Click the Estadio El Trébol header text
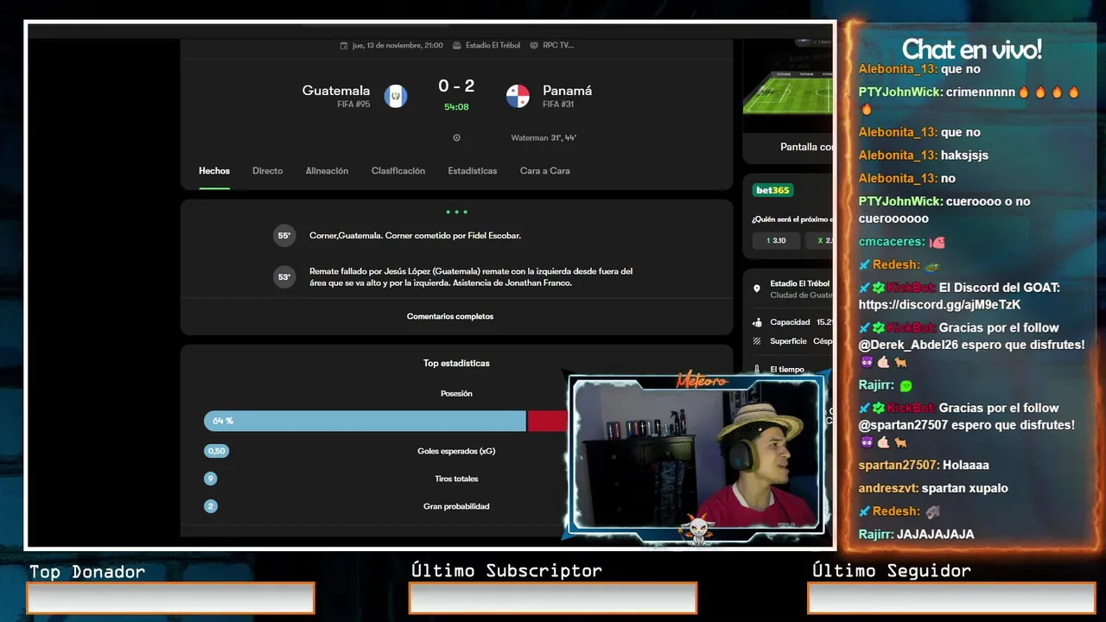 click(493, 46)
